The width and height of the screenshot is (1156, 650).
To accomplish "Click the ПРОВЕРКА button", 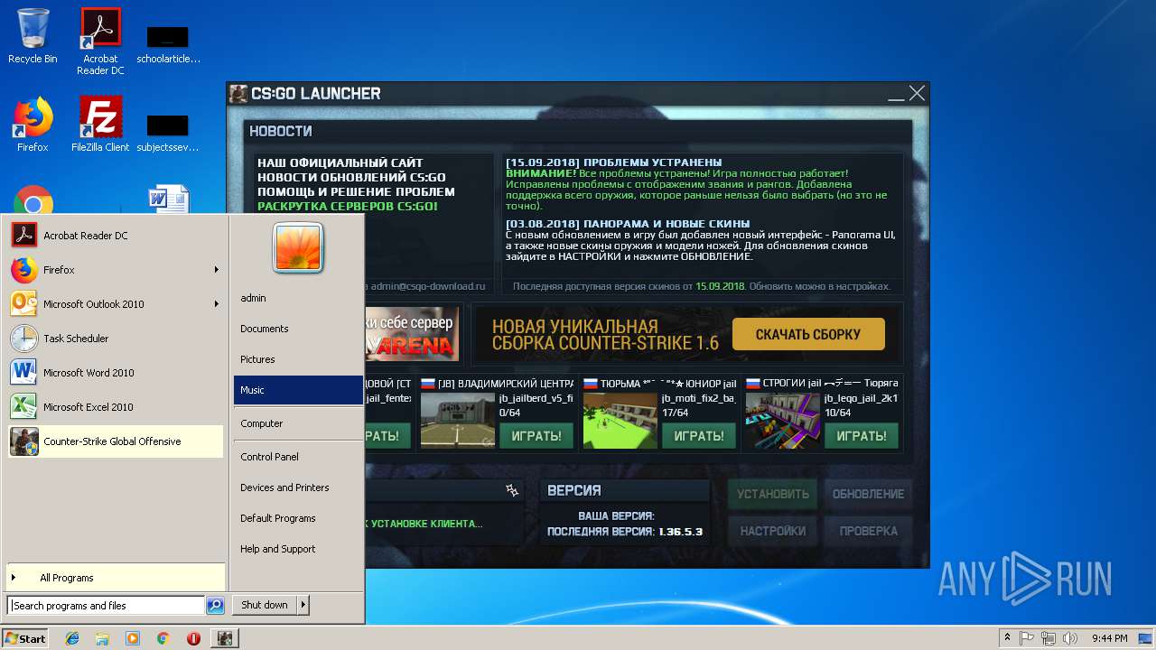I will (x=868, y=531).
